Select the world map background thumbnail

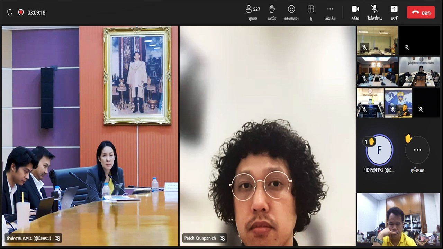click(398, 103)
